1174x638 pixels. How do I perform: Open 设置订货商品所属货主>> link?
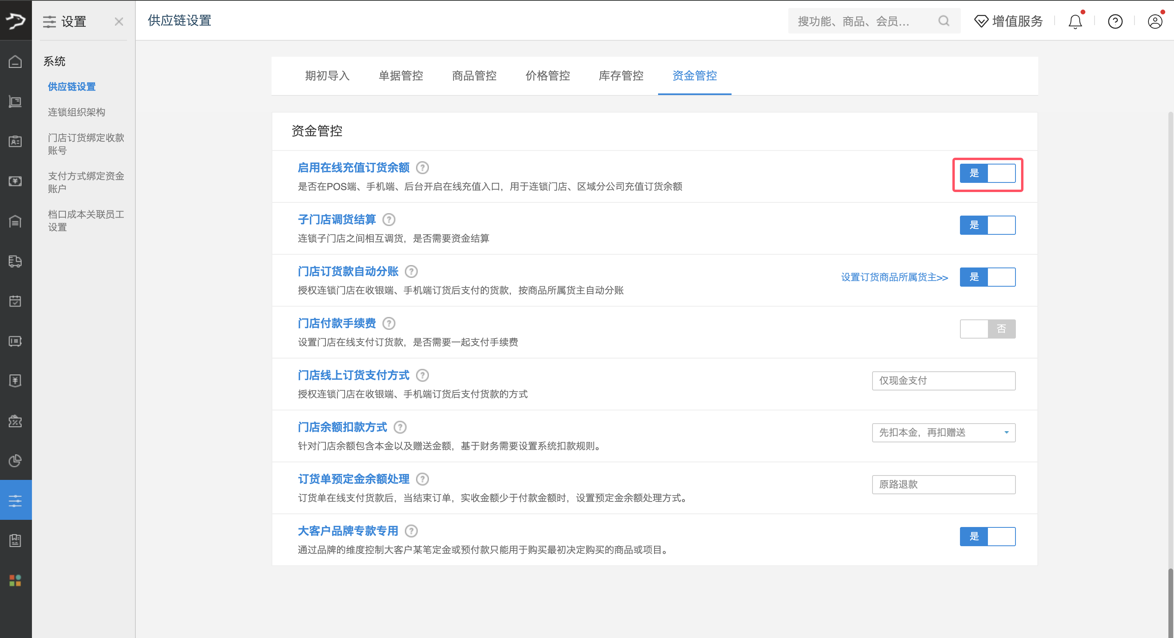894,277
